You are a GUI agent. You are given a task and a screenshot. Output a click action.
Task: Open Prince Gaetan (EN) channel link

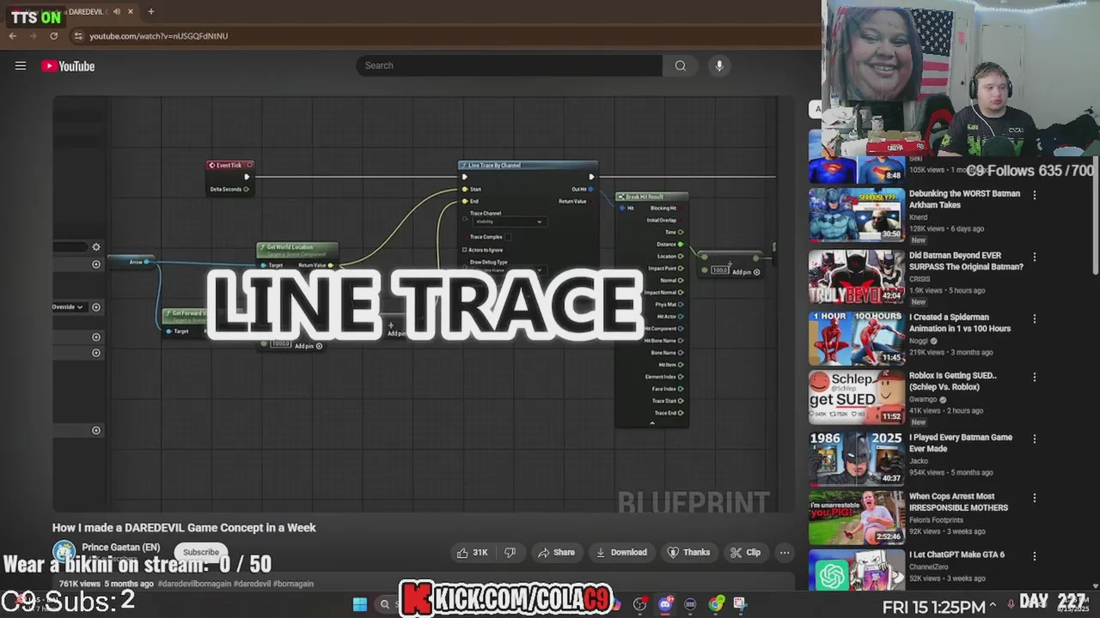pos(120,548)
